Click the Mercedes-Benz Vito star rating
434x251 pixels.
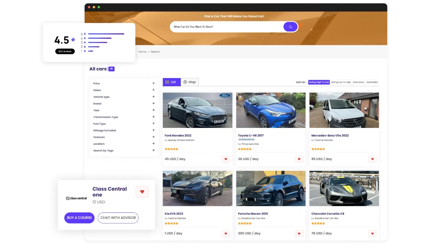[318, 149]
